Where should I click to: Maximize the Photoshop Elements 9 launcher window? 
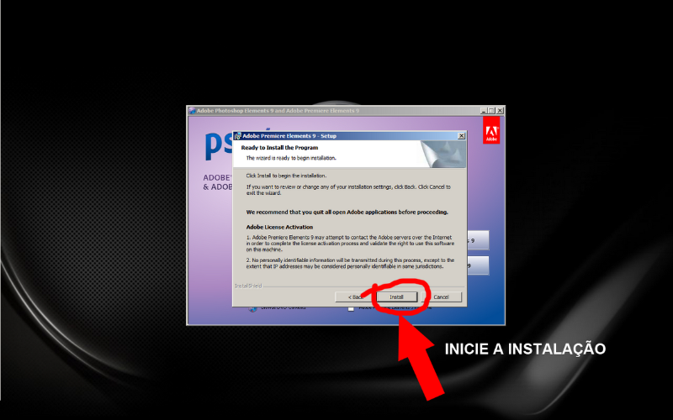click(x=491, y=111)
